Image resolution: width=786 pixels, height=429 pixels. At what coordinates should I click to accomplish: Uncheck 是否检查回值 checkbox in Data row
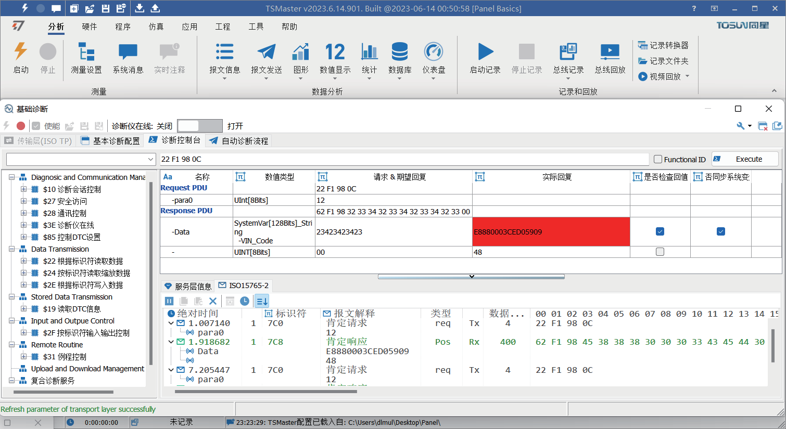(x=660, y=231)
